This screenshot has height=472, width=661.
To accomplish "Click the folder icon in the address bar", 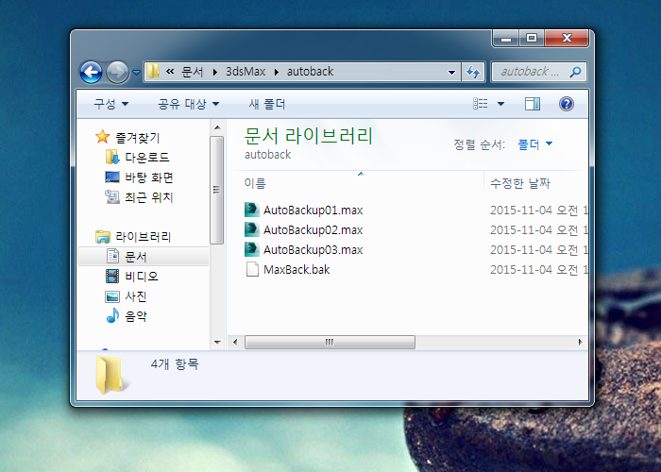I will tap(153, 72).
